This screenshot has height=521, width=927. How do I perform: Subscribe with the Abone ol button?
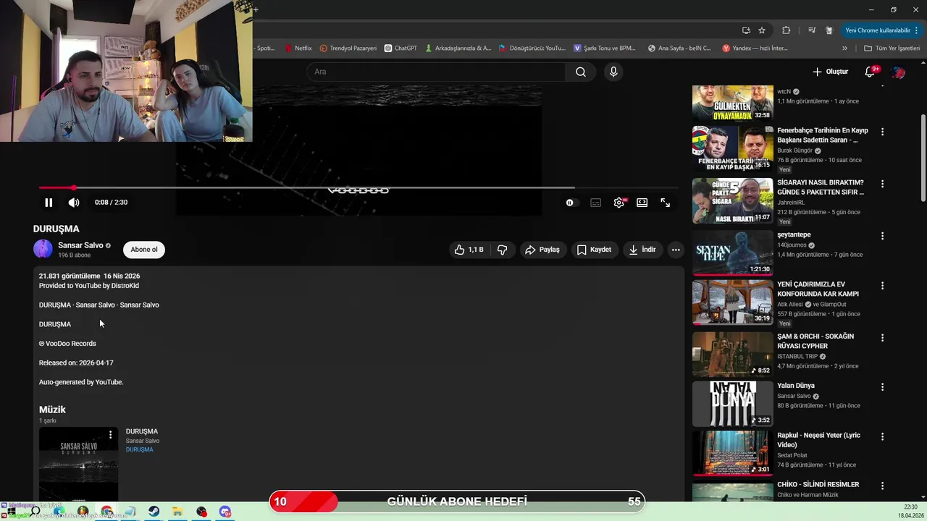pos(144,250)
